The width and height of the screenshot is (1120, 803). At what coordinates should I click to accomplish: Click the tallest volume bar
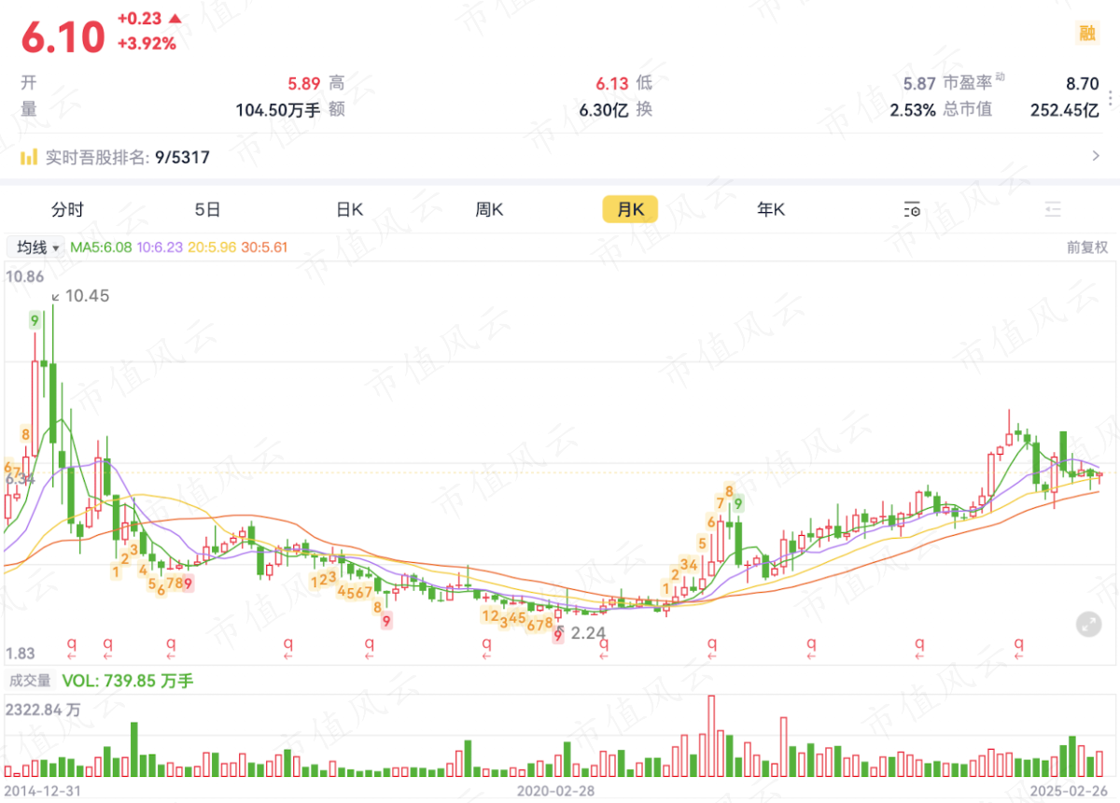pyautogui.click(x=712, y=736)
